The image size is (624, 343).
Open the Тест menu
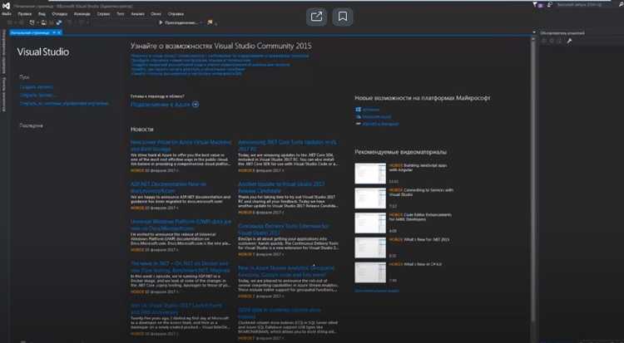click(120, 14)
